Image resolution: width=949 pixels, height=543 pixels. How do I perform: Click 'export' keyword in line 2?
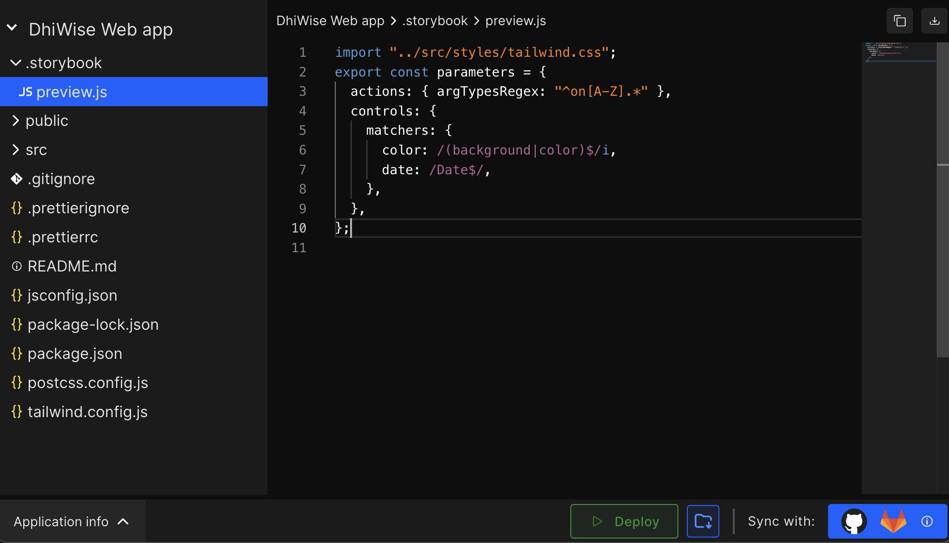tap(358, 72)
